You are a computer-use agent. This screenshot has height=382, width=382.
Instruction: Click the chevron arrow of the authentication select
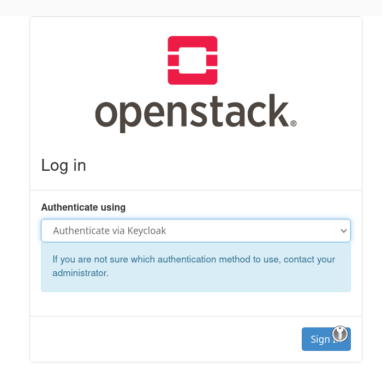[x=344, y=231]
